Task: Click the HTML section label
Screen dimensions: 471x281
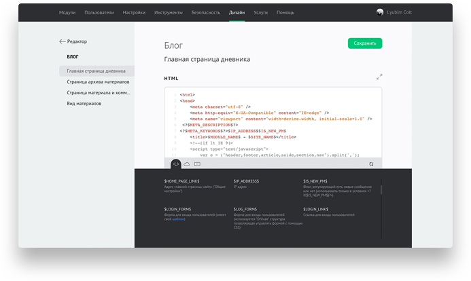Action: (171, 78)
